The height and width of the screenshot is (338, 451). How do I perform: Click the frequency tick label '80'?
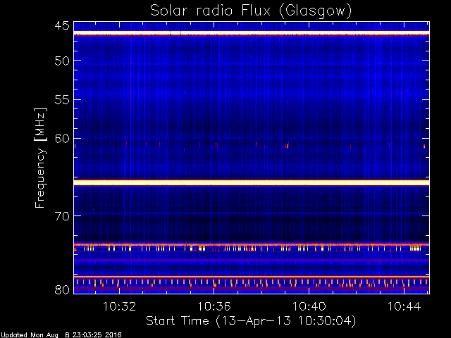pos(62,289)
